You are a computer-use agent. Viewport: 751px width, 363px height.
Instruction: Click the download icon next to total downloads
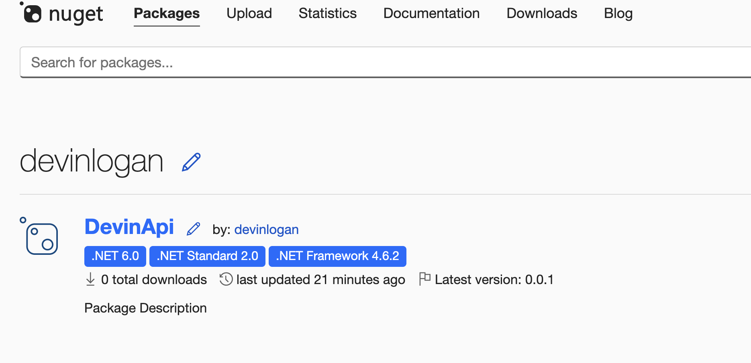point(90,279)
